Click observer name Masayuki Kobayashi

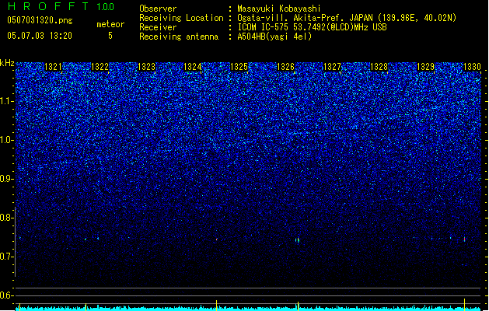[279, 9]
